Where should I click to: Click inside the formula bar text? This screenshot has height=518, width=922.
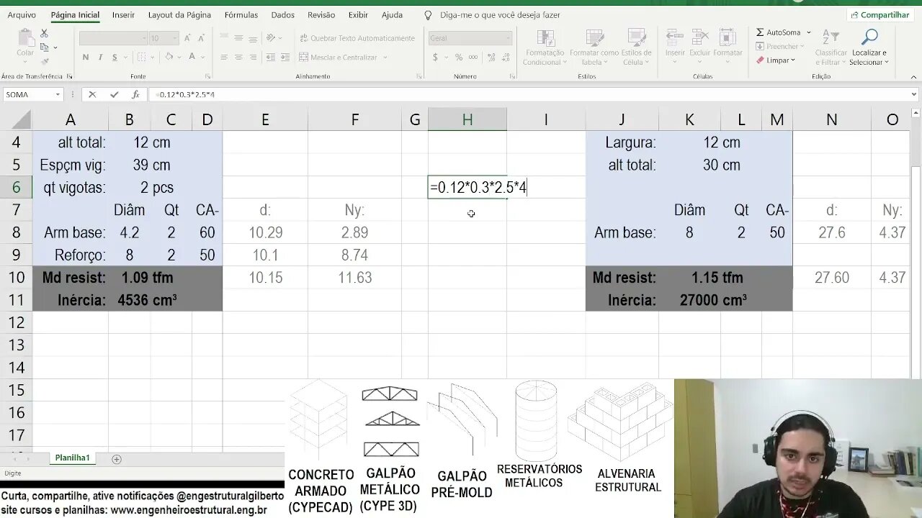[187, 94]
